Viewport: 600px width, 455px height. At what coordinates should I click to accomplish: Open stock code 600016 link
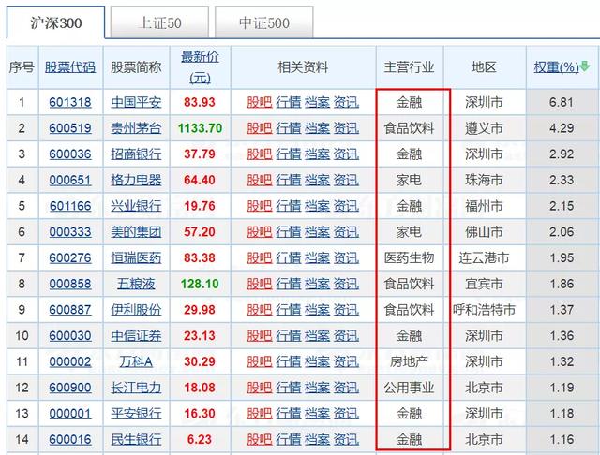70,439
